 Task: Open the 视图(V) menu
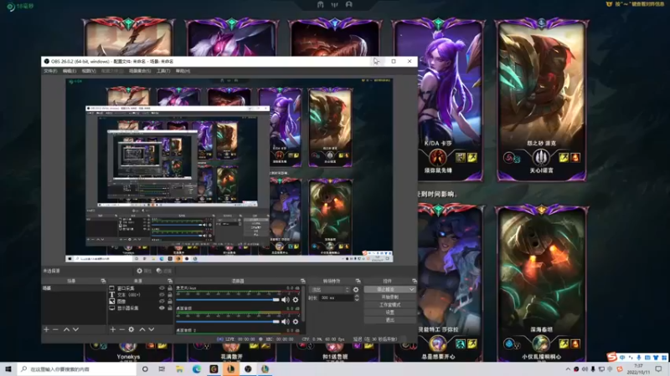[x=89, y=71]
